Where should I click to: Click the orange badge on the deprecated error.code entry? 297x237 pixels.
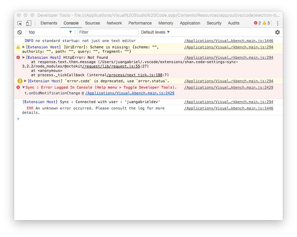pyautogui.click(x=19, y=81)
